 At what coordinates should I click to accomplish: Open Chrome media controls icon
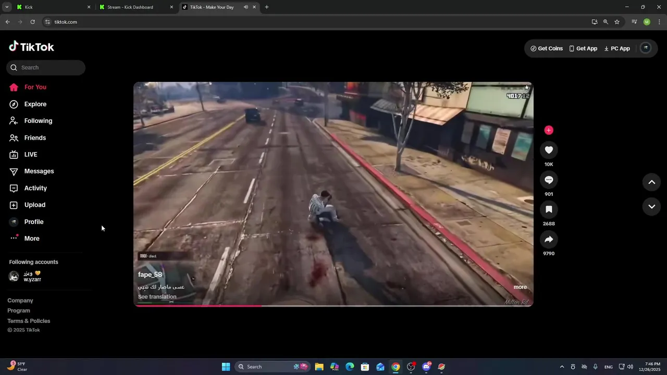634,22
